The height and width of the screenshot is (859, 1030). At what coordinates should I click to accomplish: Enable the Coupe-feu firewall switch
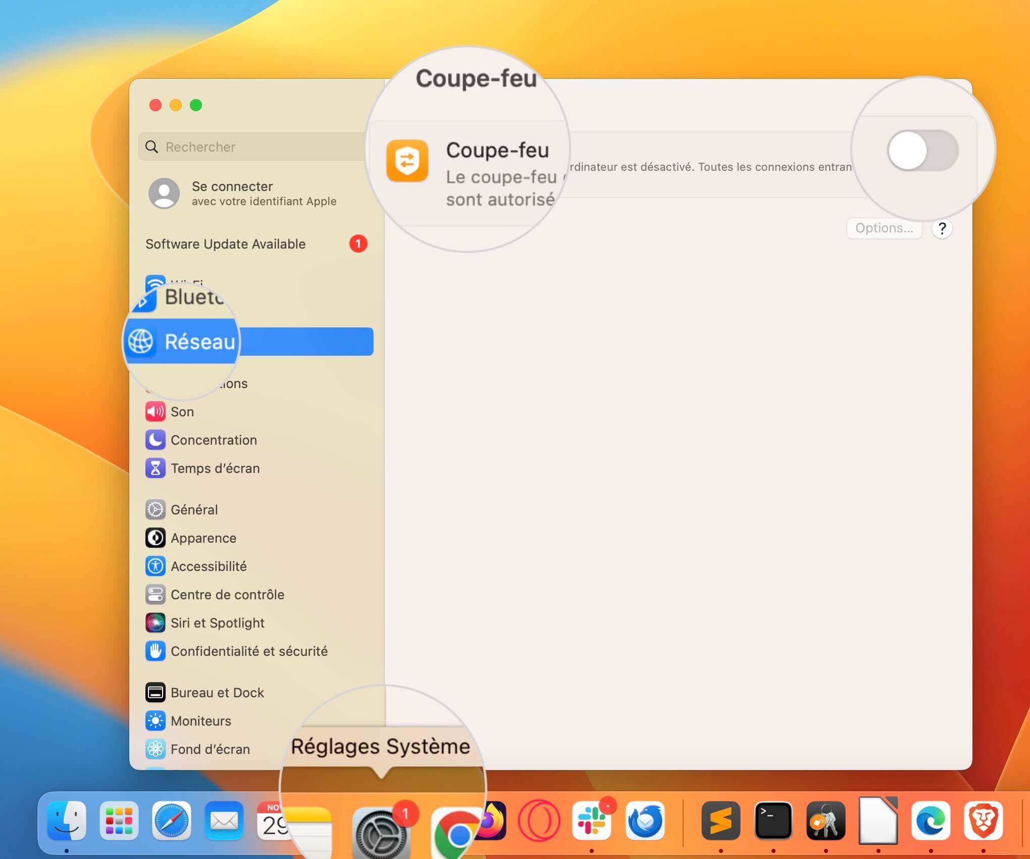923,151
